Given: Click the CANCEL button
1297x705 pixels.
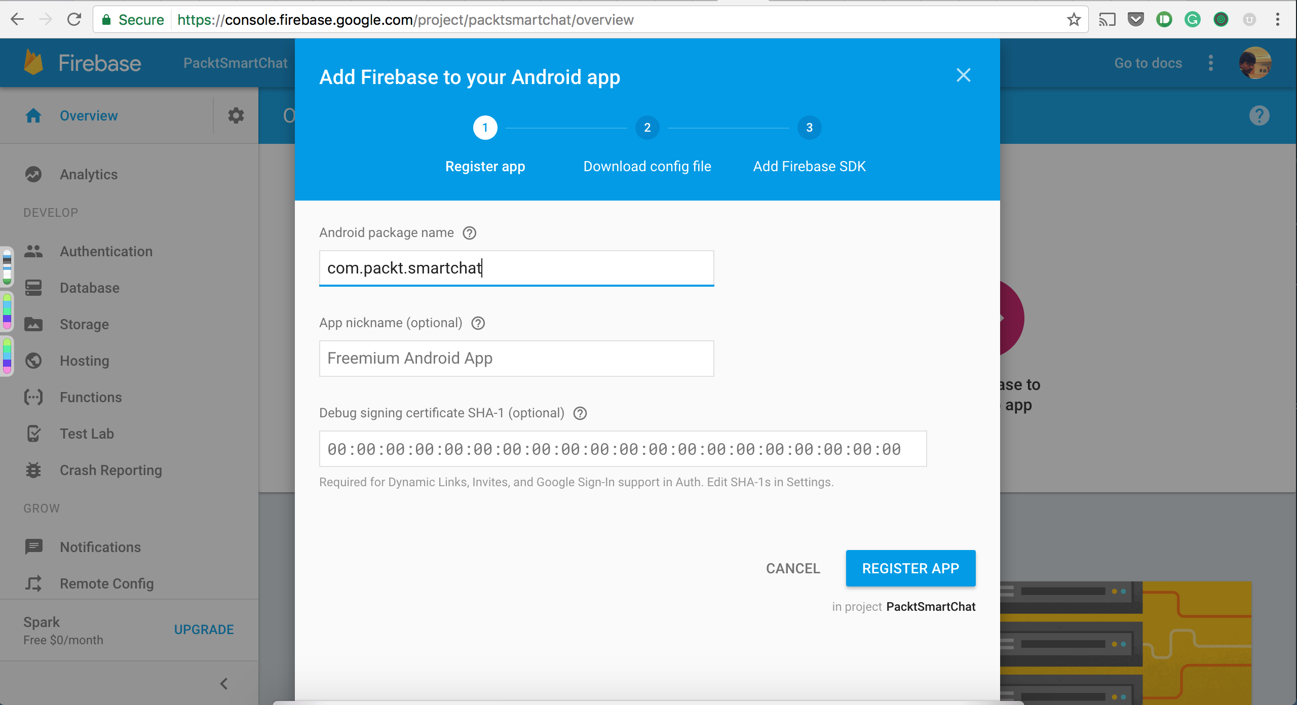Looking at the screenshot, I should 793,568.
